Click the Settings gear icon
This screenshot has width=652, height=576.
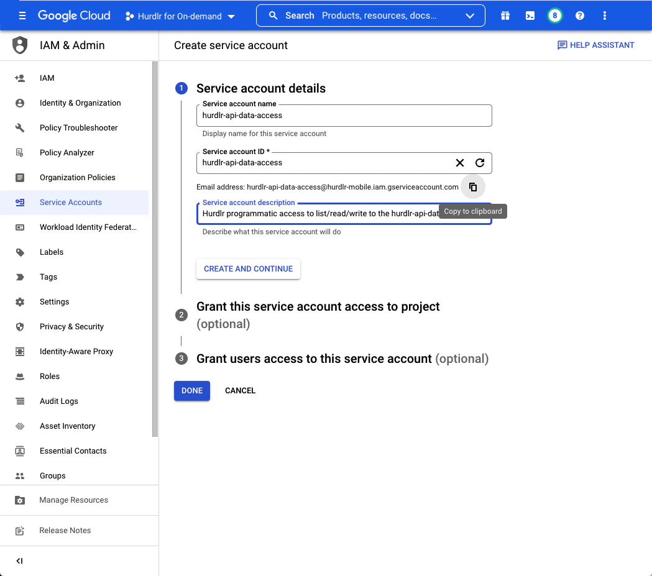[19, 302]
